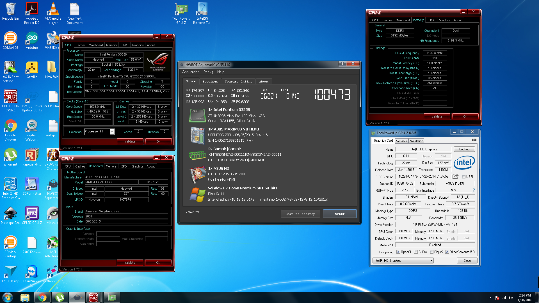Open the TeamViewer 10 desktop icon
This screenshot has width=539, height=303.
coord(32,276)
